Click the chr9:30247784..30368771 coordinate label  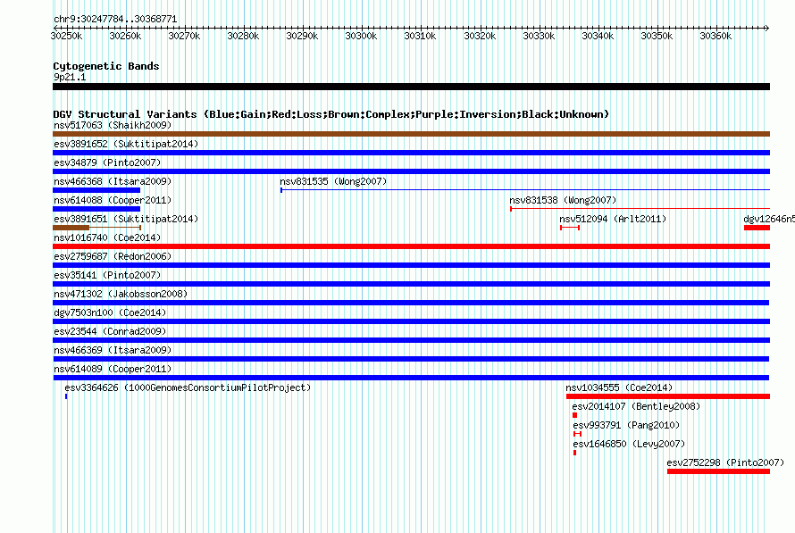pos(115,19)
